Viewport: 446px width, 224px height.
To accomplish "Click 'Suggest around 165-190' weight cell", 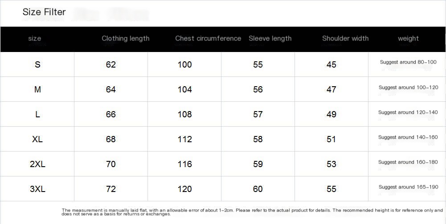I will point(408,187).
